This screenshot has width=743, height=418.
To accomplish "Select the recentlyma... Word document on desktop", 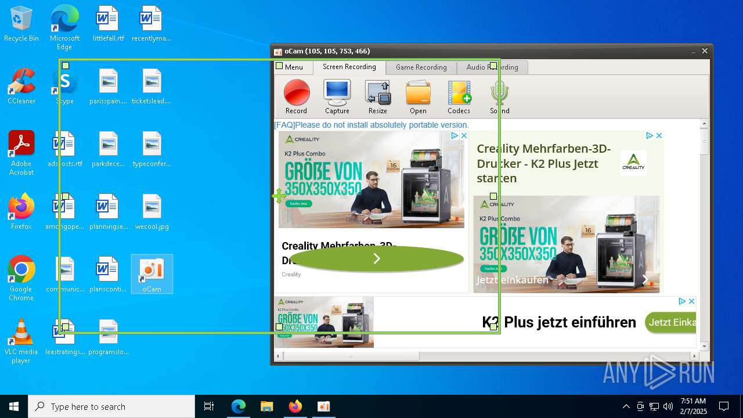I will [x=152, y=24].
